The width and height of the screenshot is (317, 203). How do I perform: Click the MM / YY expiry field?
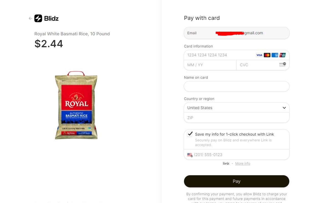(210, 65)
